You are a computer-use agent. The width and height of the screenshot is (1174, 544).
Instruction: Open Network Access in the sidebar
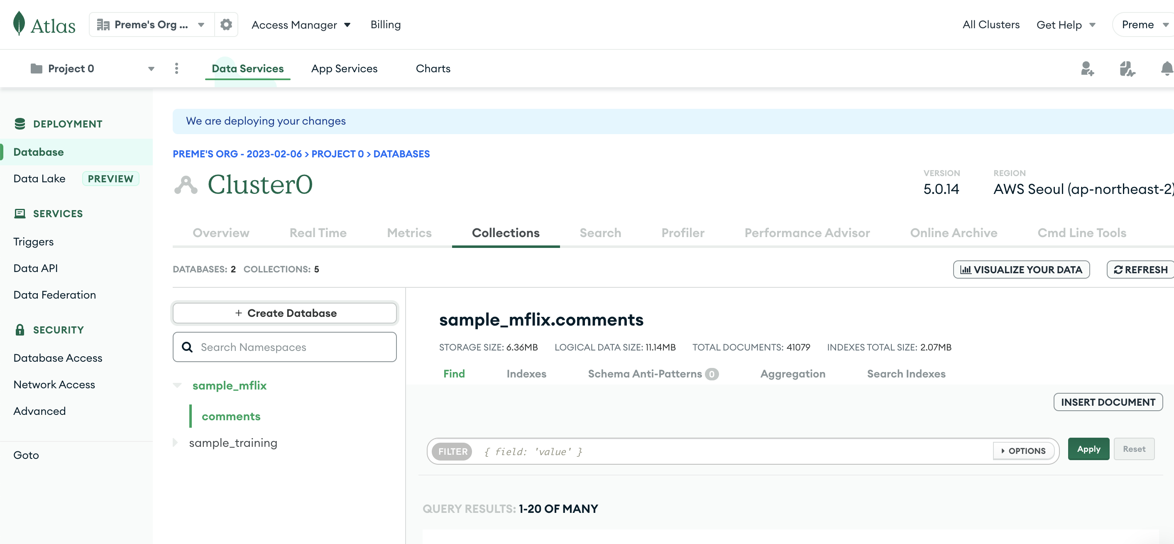(x=54, y=385)
